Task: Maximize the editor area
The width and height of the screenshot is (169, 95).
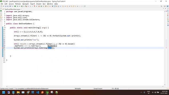Action: (166, 8)
